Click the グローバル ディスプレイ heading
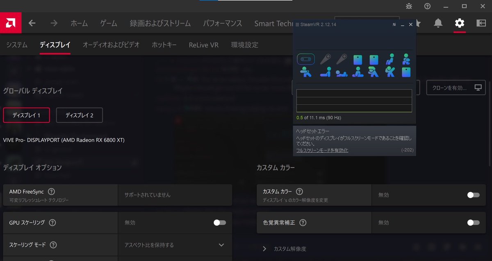This screenshot has height=261, width=492. tap(33, 91)
